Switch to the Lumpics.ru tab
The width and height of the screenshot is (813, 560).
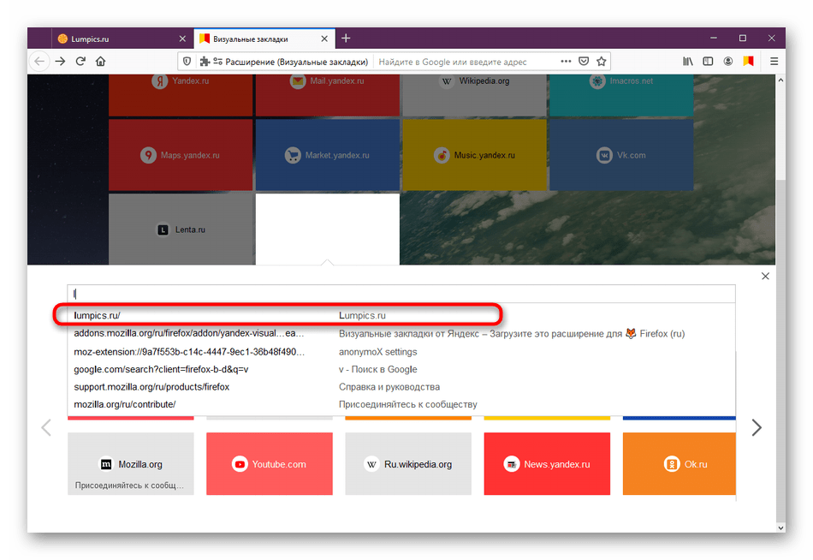tap(122, 39)
